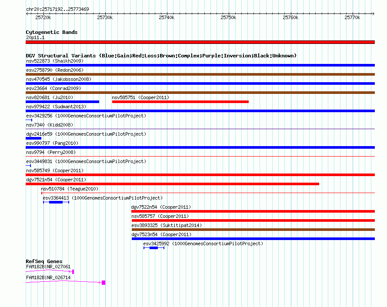
Task: Open the esv23664 (Conrad2009) variant
Action: click(x=53, y=88)
